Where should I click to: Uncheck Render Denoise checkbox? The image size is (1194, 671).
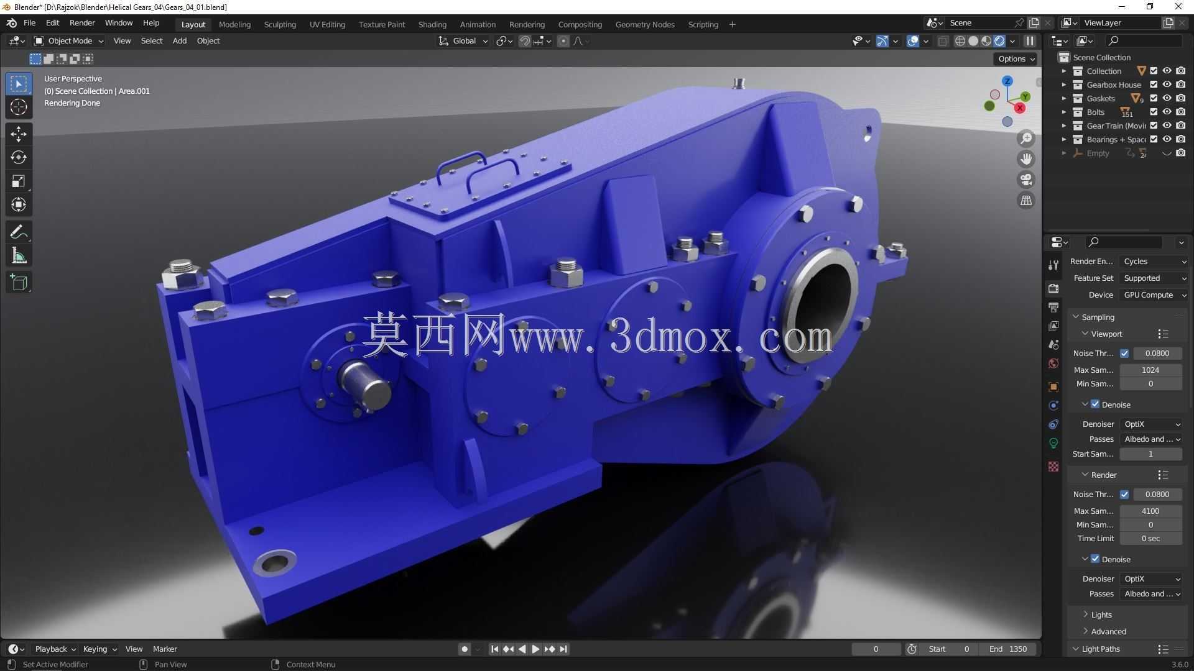coord(1095,559)
